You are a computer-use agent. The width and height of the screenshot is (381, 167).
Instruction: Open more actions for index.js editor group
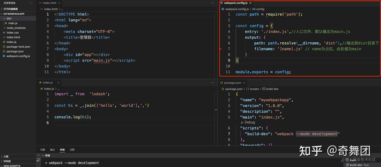pos(212,83)
